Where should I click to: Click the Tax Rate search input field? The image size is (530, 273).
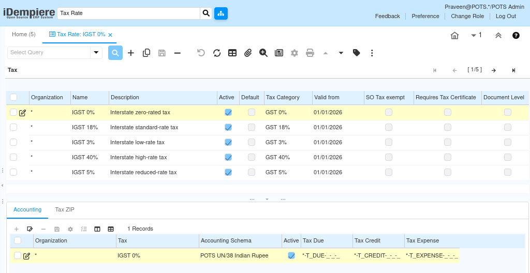(x=128, y=13)
